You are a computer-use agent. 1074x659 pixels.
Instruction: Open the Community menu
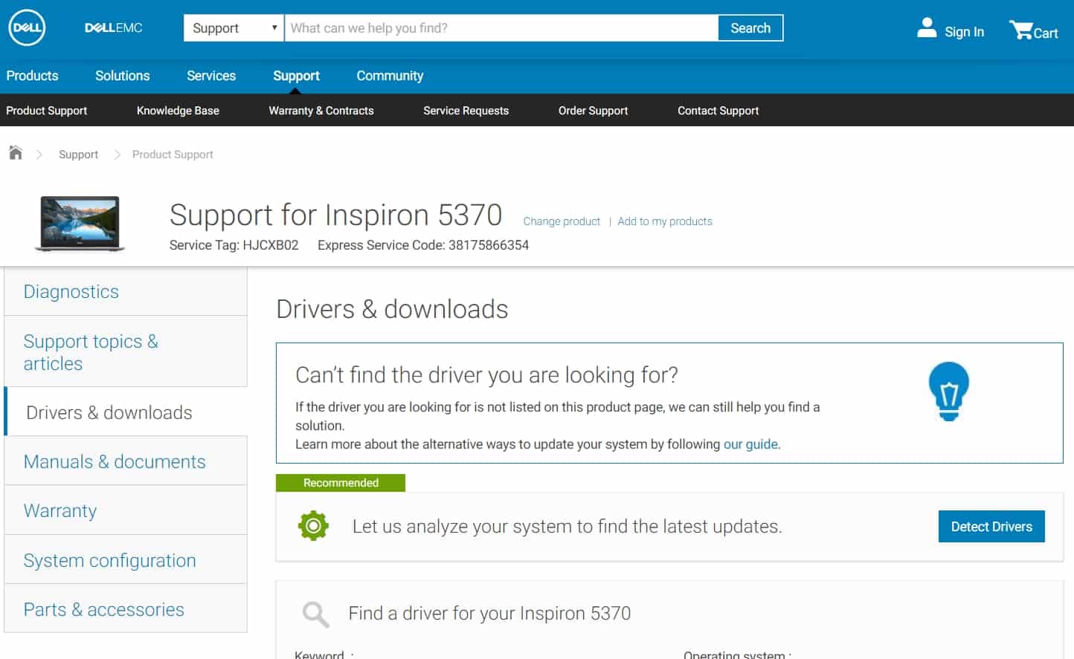[x=390, y=76]
